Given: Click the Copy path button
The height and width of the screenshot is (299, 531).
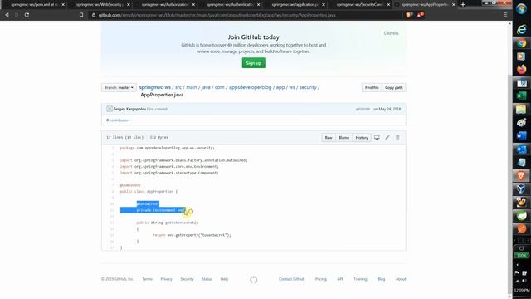Looking at the screenshot, I should (394, 87).
